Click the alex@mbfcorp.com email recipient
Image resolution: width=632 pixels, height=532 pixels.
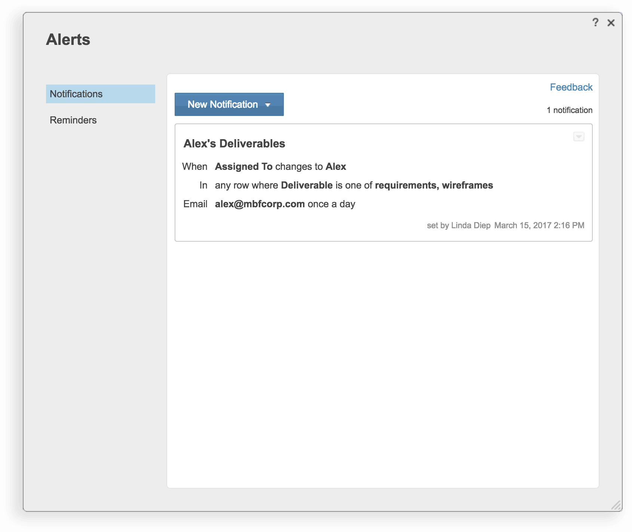click(x=260, y=204)
